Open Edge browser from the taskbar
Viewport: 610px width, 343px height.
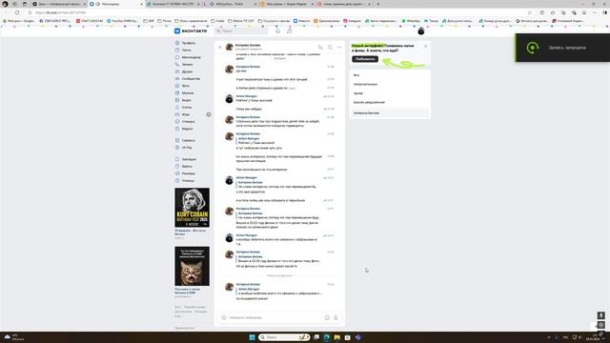[326, 337]
